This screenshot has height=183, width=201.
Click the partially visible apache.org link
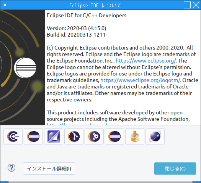tap(77, 124)
